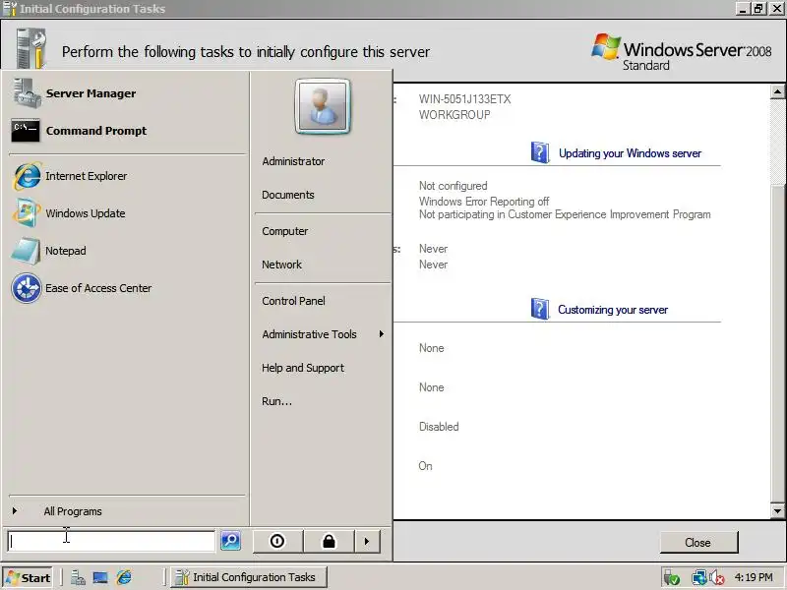
Task: Expand shutdown options arrow
Action: click(367, 542)
